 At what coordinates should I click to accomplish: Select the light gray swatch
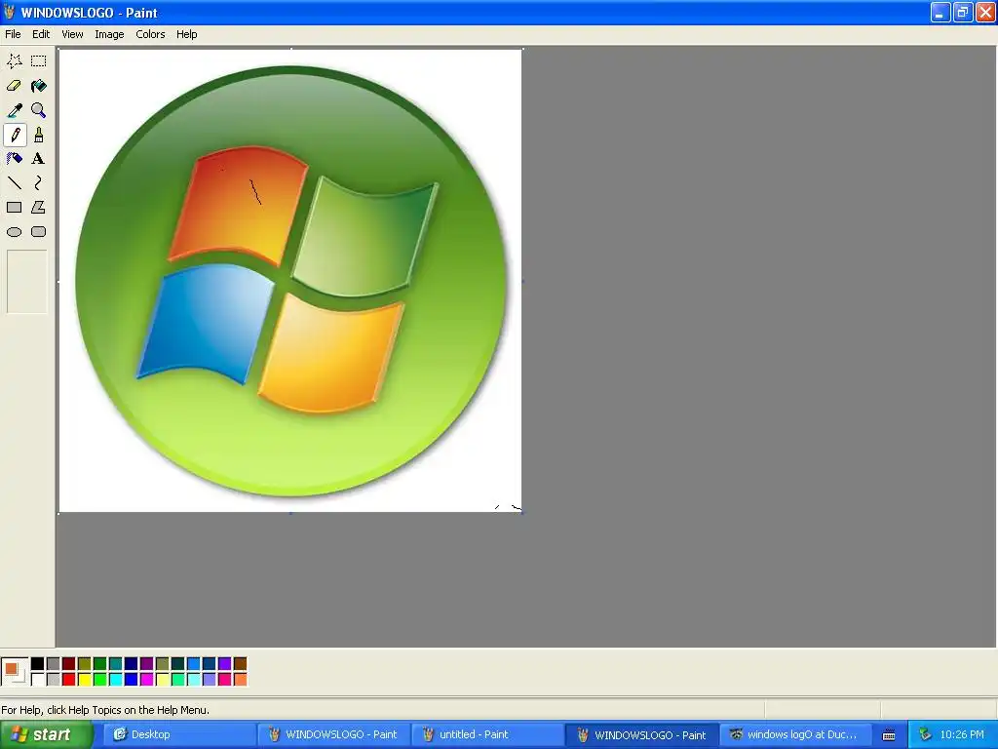53,680
